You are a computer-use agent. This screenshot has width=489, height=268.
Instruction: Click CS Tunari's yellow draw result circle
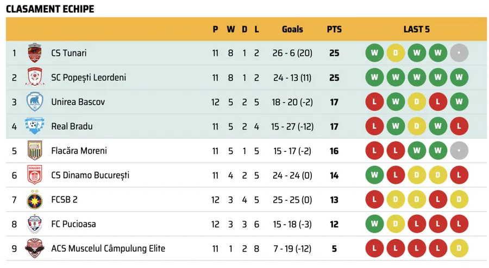396,53
